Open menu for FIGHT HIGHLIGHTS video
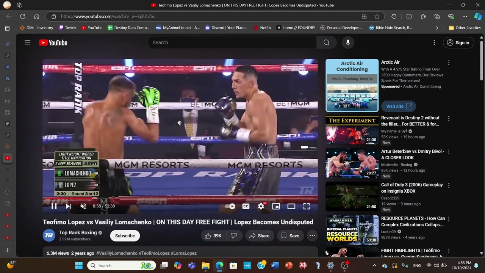The height and width of the screenshot is (273, 485). tap(449, 251)
